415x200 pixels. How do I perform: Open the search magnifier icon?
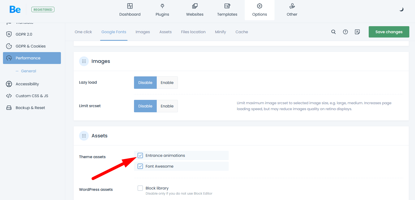(334, 32)
